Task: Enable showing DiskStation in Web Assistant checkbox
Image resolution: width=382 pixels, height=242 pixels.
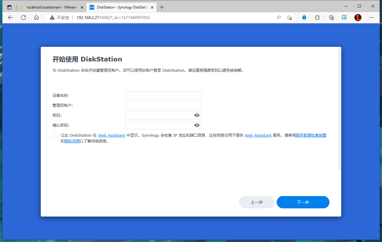Action: click(55, 135)
